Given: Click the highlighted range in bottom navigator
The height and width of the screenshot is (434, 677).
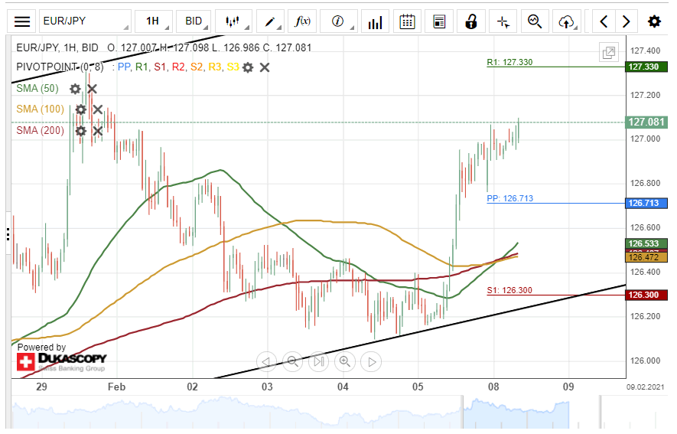Looking at the screenshot, I should tap(516, 413).
